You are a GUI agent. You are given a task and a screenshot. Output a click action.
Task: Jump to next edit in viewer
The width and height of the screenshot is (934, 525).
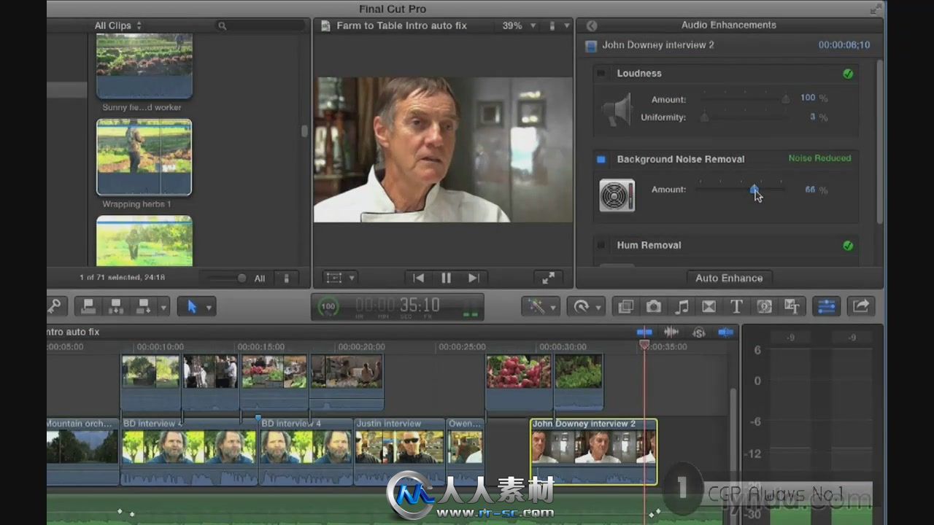pyautogui.click(x=474, y=278)
